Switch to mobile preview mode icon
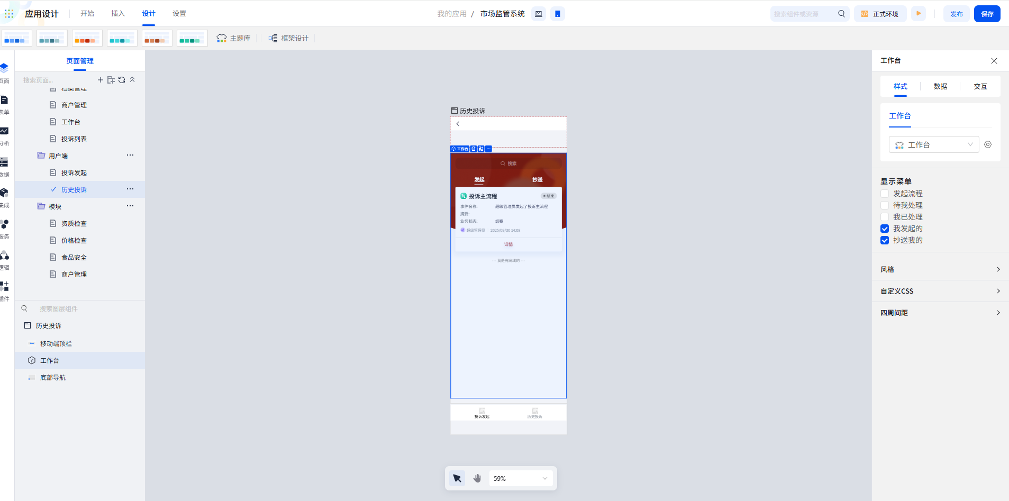Screen dimensions: 1009x501 click(x=558, y=14)
